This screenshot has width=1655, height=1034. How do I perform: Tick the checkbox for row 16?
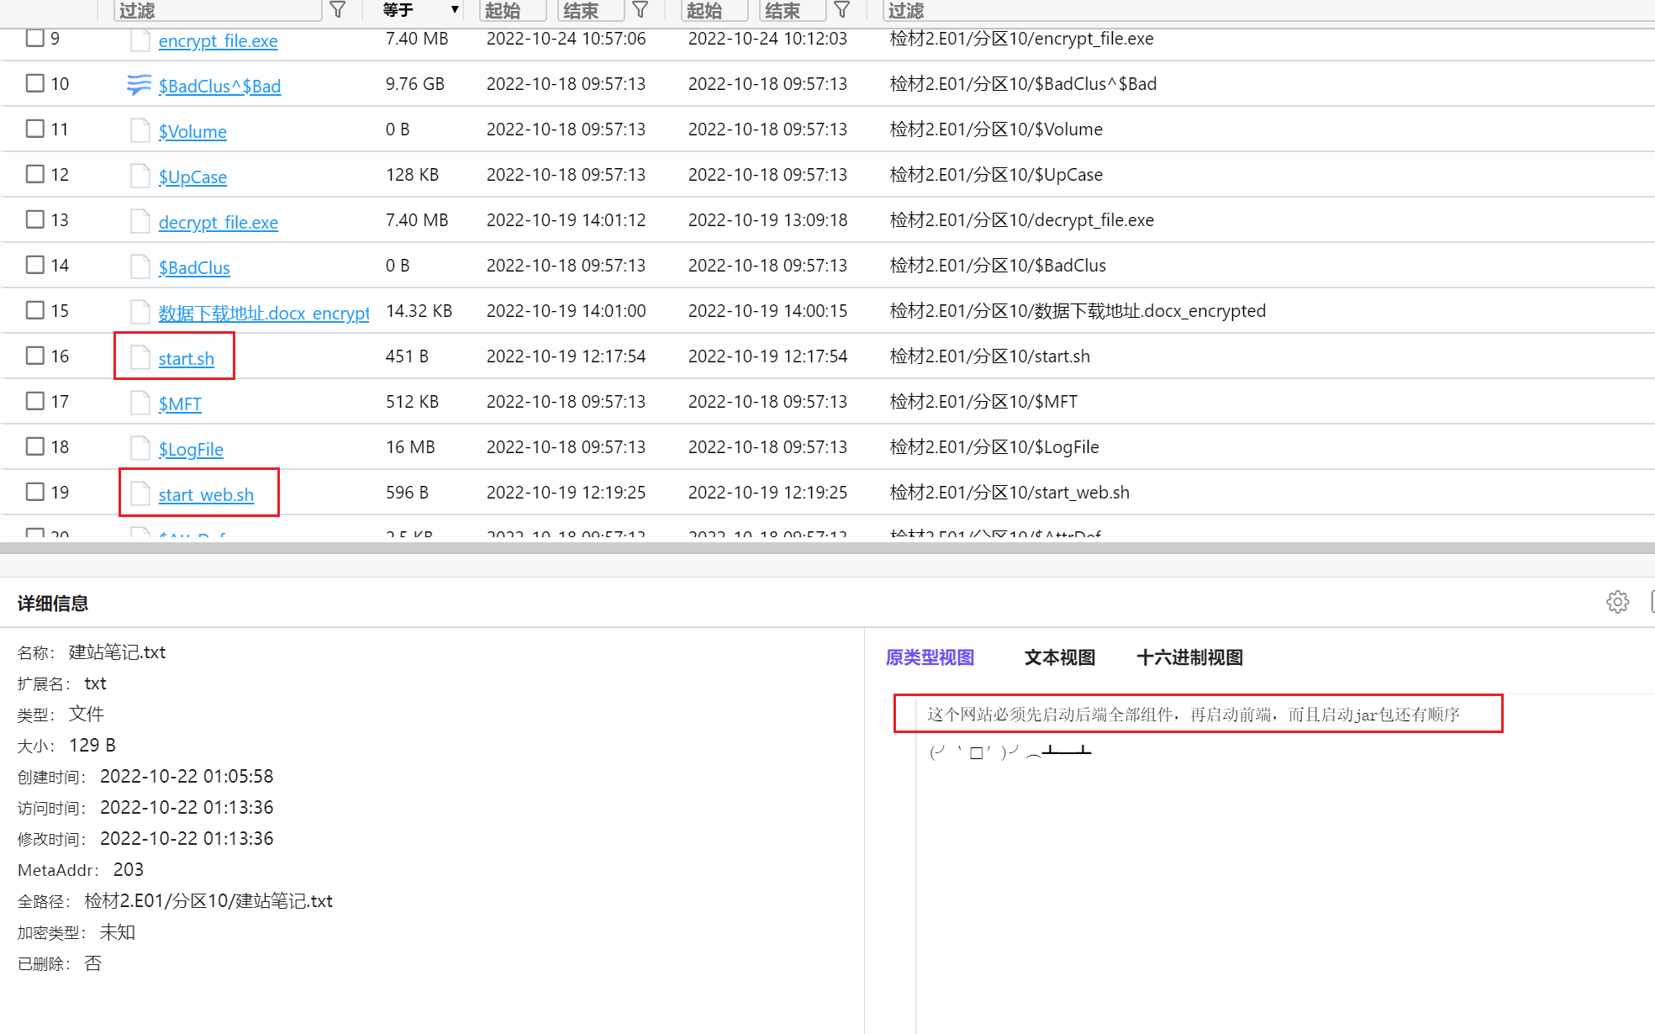coord(34,356)
